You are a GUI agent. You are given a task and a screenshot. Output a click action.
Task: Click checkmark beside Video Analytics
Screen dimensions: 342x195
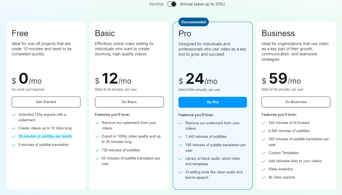263,170
